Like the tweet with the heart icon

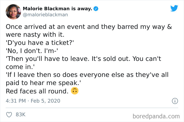point(9,115)
